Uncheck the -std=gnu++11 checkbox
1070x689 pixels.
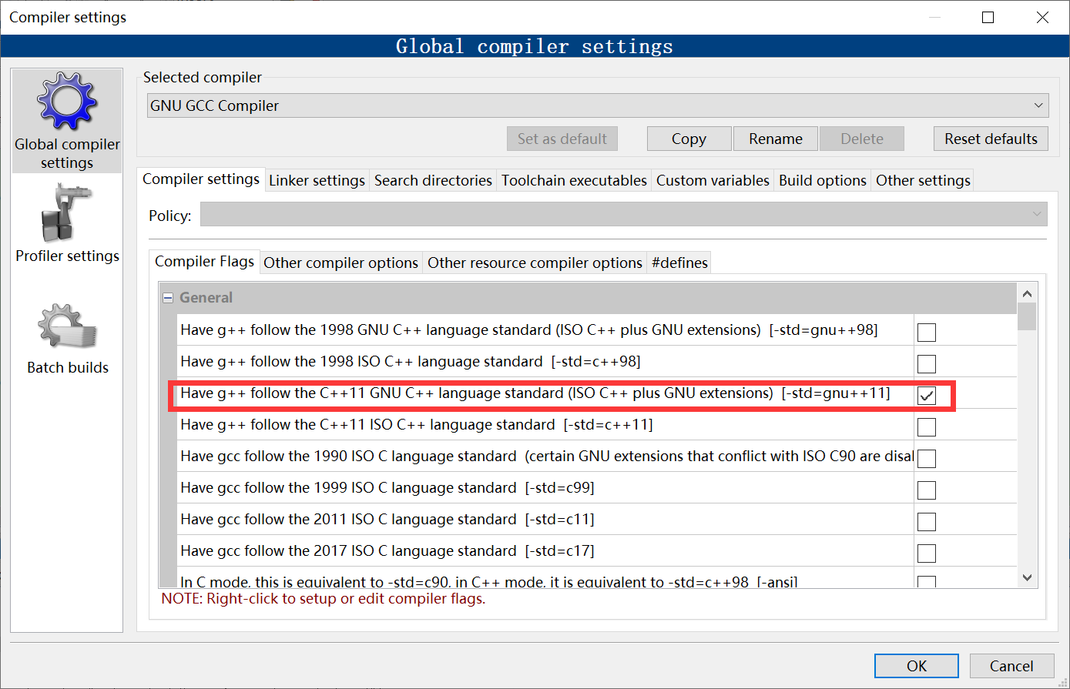(x=927, y=395)
